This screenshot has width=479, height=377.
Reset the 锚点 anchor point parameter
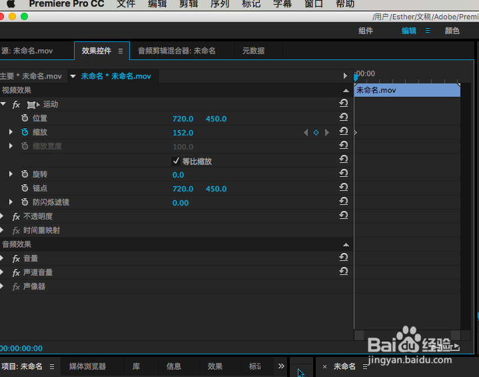344,187
